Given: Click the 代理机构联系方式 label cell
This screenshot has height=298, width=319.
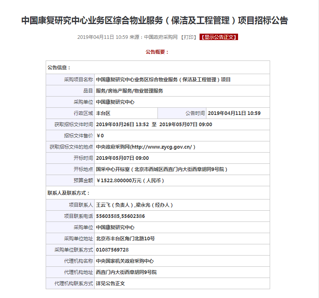Looking at the screenshot, I should pyautogui.click(x=70, y=284).
